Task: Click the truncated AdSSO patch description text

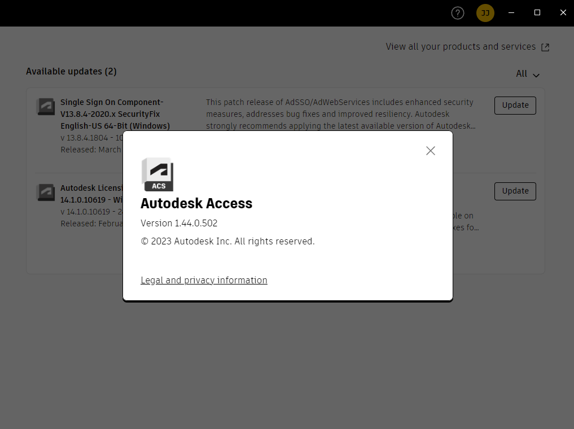Action: [x=340, y=114]
